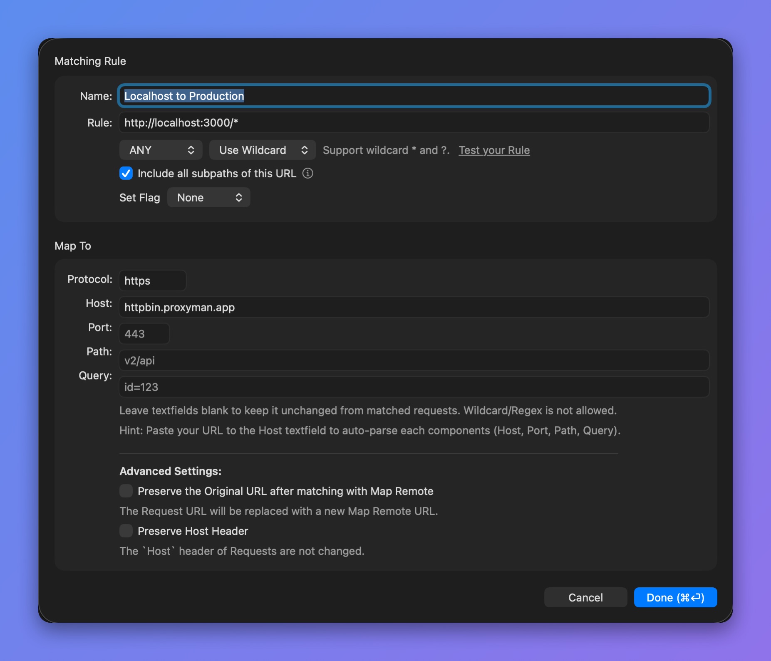Open the ANY method dropdown
The height and width of the screenshot is (661, 771).
coord(161,150)
